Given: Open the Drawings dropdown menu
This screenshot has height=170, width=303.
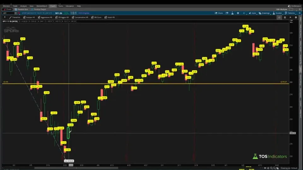Looking at the screenshot, I should (264, 13).
